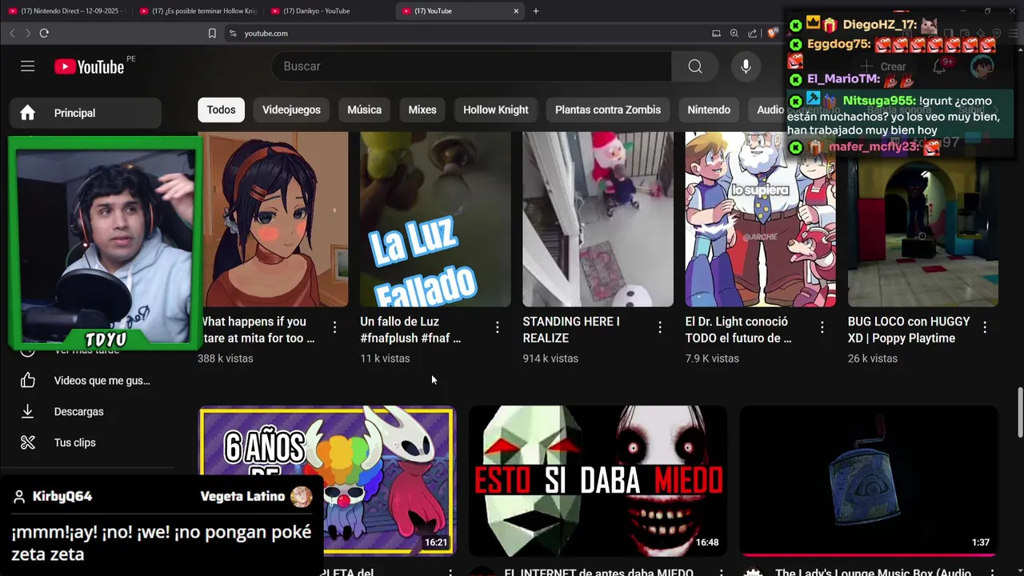Select the Mixes filter chip
Viewport: 1024px width, 576px height.
pos(422,110)
